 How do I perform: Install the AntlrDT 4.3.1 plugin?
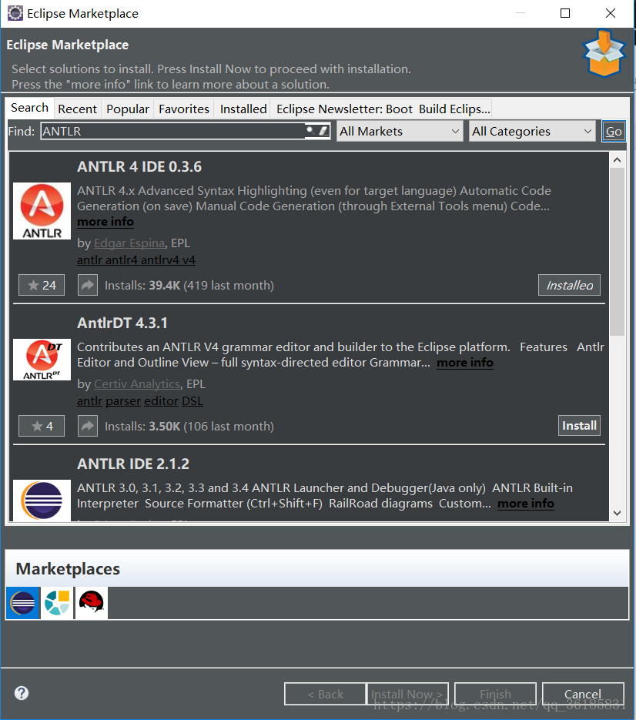point(579,426)
